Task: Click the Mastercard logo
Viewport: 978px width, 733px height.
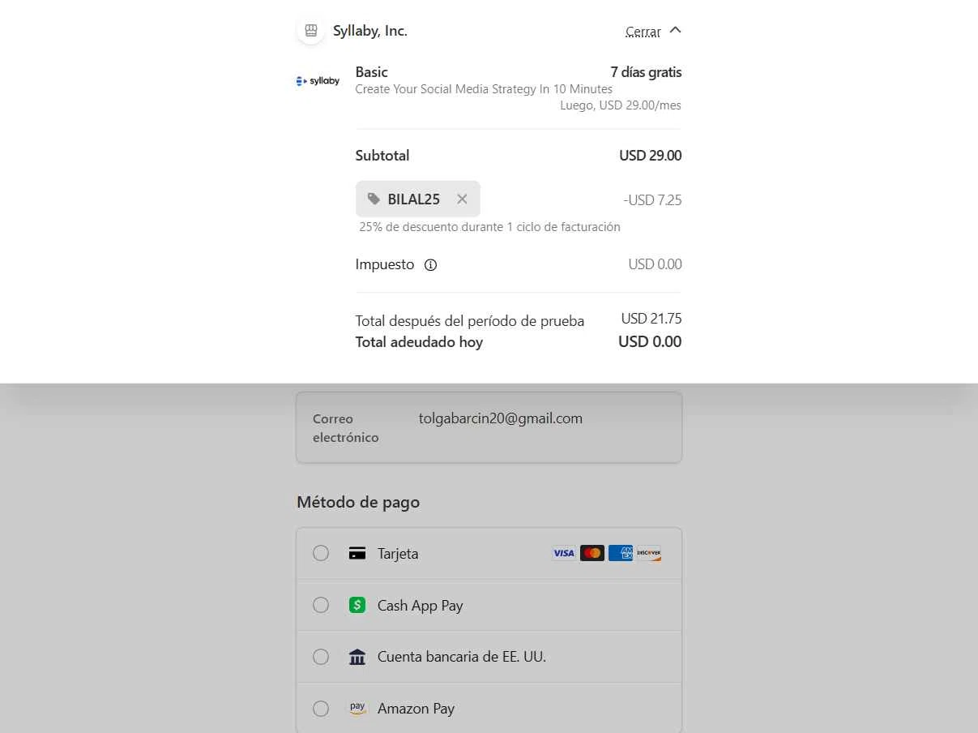Action: click(x=592, y=553)
